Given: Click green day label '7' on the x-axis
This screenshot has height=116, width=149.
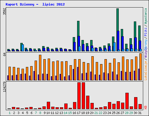Looking at the screenshot, I should [x=36, y=113].
